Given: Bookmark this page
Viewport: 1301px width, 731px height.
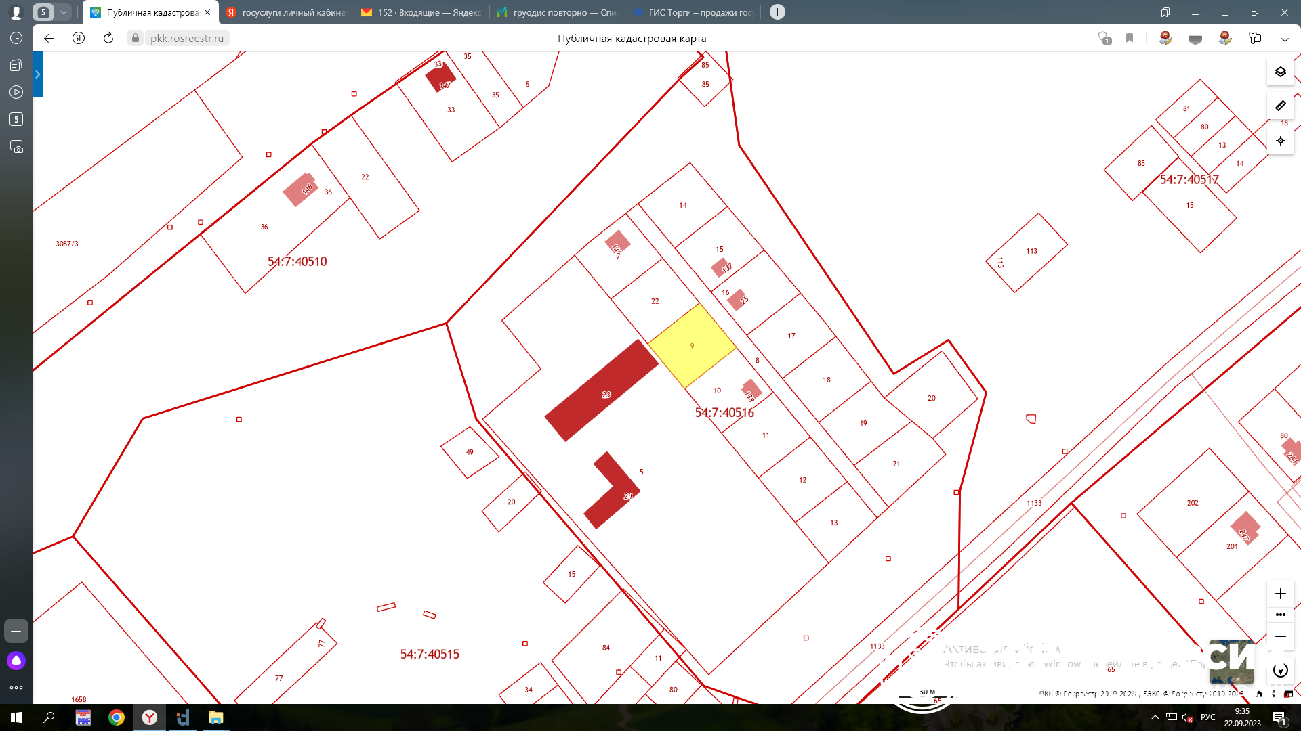Looking at the screenshot, I should coord(1130,38).
